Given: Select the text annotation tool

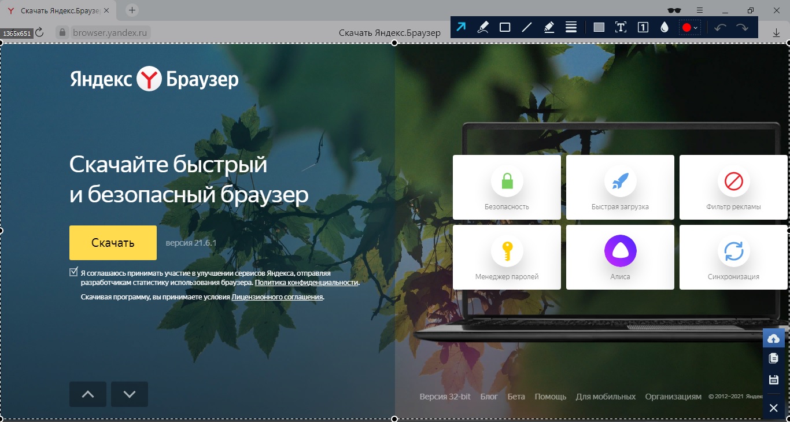Looking at the screenshot, I should (x=621, y=27).
